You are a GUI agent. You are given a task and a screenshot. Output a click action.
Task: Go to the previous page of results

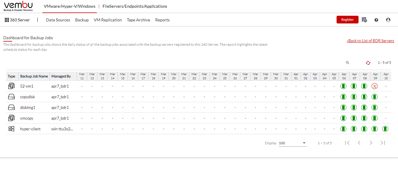pyautogui.click(x=359, y=143)
